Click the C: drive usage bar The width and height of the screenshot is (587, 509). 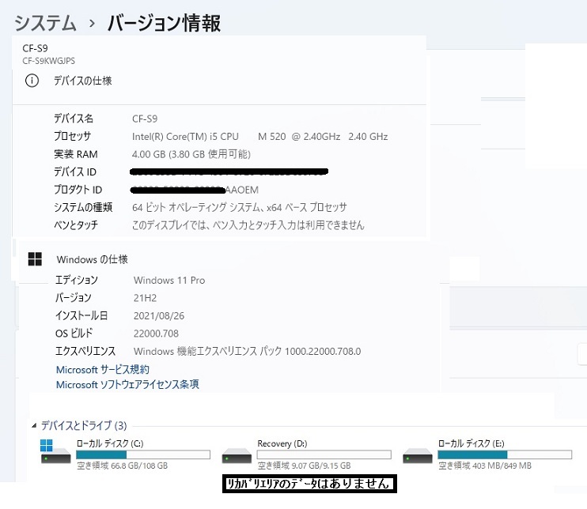[143, 454]
